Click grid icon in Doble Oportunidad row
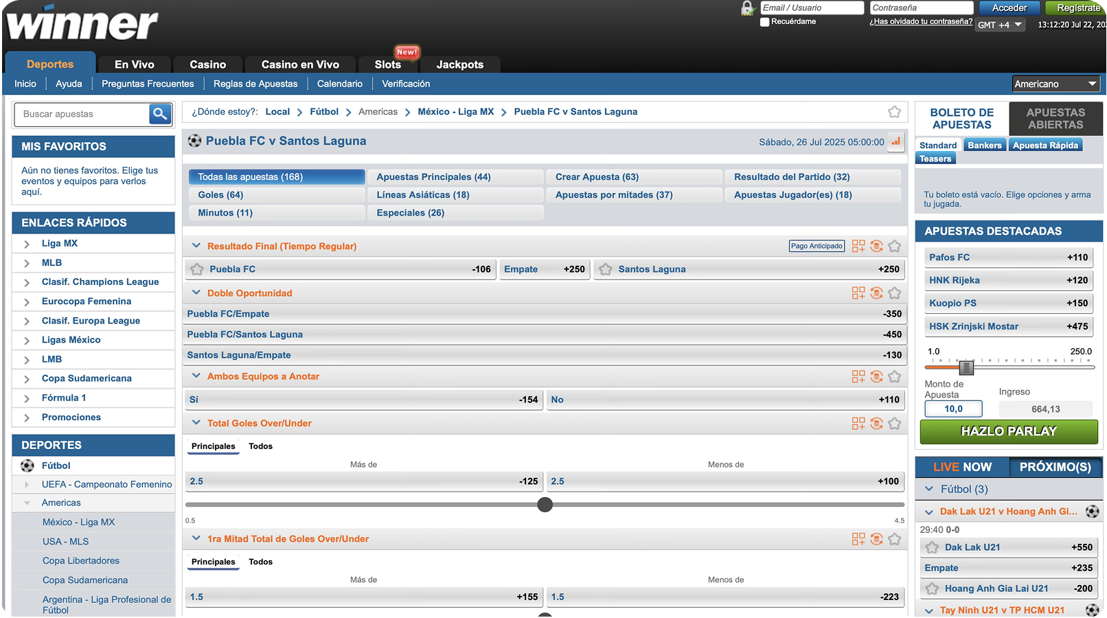Viewport: 1107px width, 618px height. tap(858, 293)
